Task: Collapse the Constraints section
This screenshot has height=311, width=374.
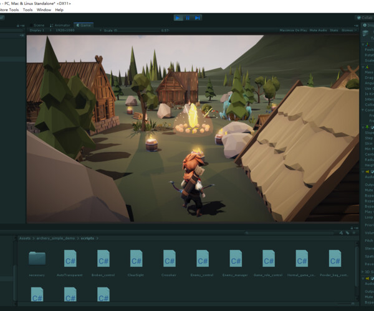Action: (363, 110)
